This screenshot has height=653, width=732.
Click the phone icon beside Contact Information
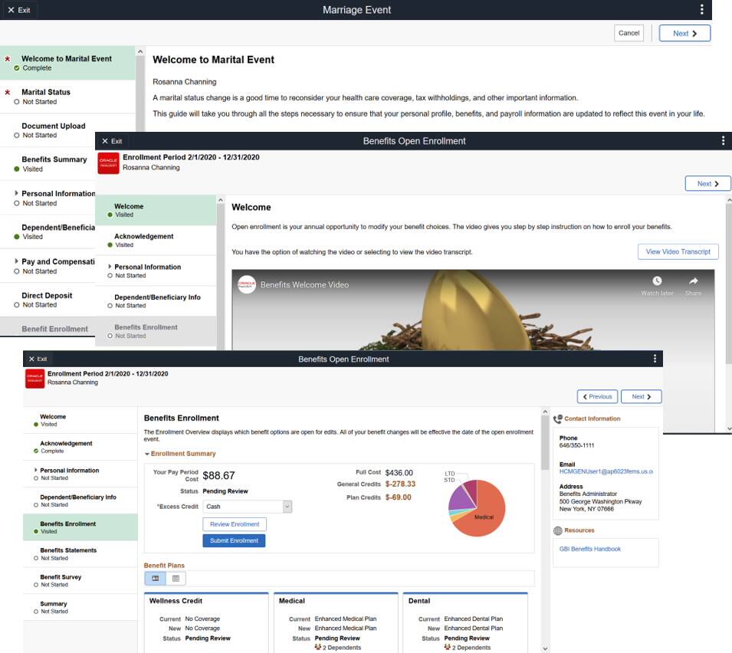tap(556, 418)
